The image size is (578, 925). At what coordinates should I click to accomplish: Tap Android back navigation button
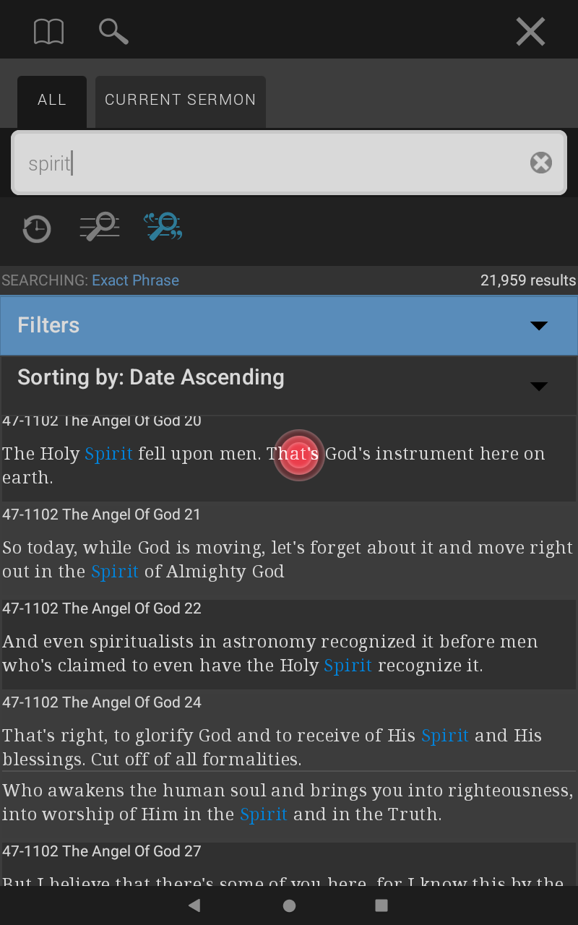click(194, 905)
